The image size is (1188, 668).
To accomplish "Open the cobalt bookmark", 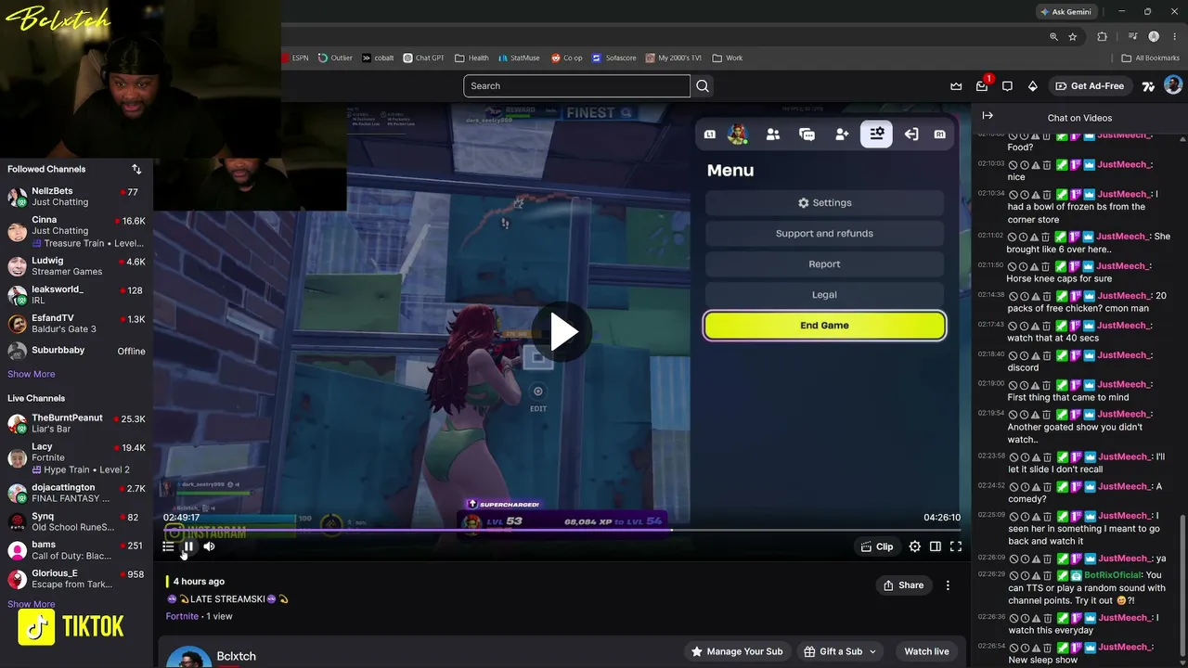I will 379,58.
